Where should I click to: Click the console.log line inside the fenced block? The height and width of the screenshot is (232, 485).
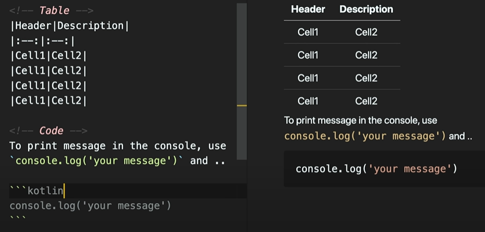click(90, 206)
